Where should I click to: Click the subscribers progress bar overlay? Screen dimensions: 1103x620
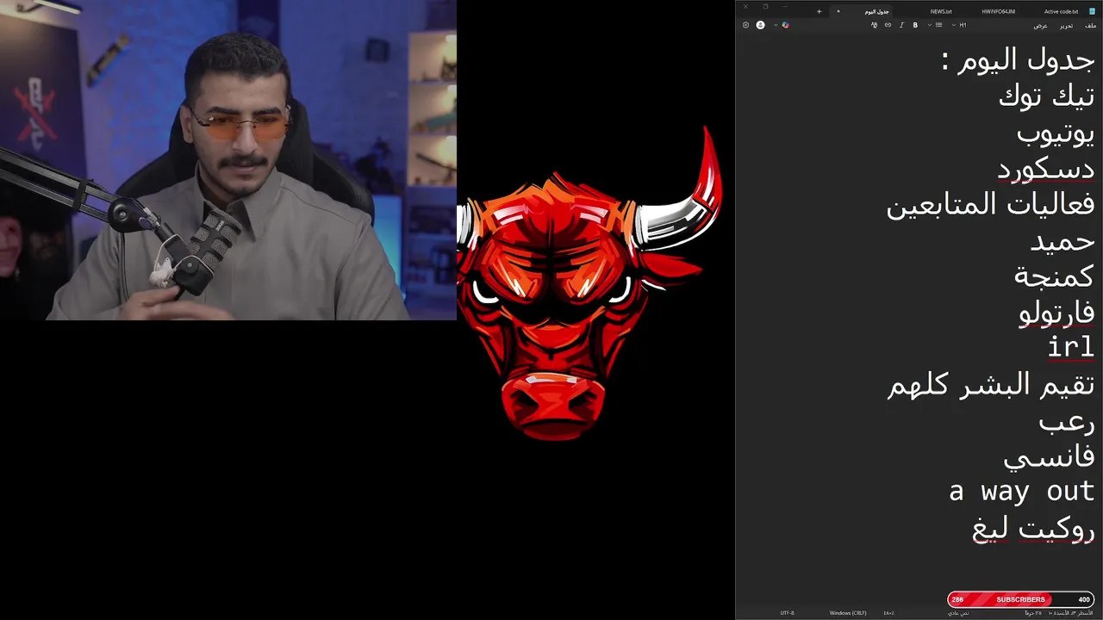[x=1021, y=599]
